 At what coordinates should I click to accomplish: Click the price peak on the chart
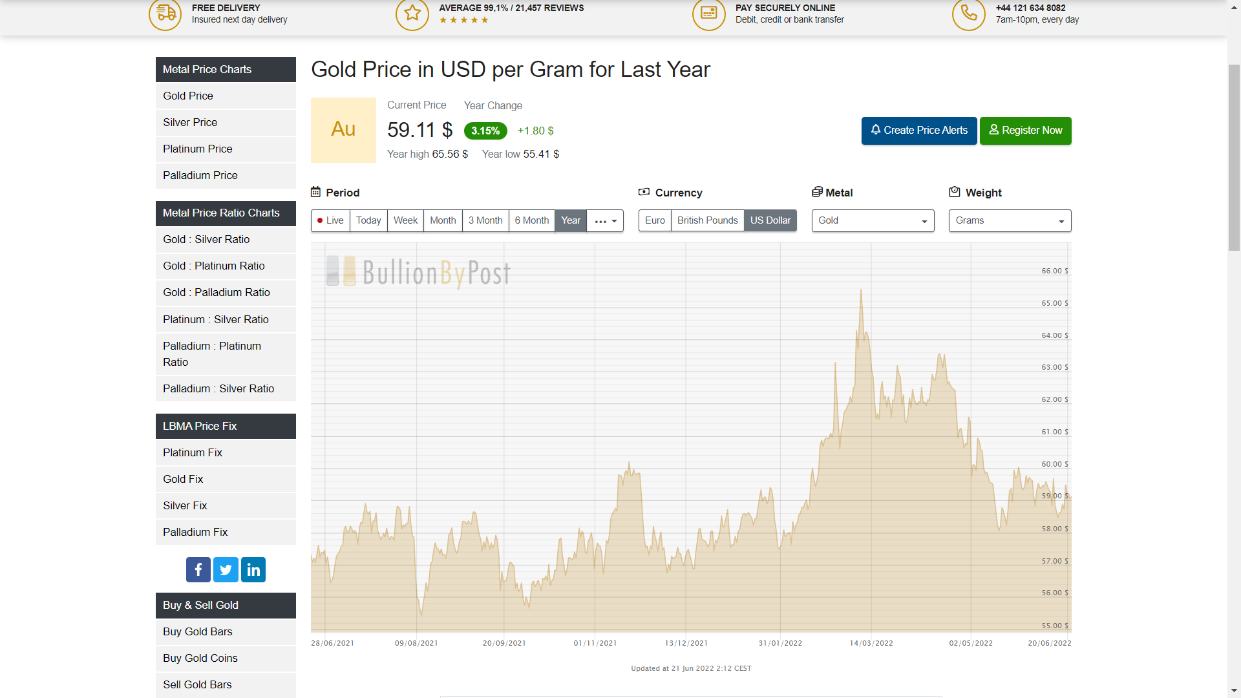(861, 290)
